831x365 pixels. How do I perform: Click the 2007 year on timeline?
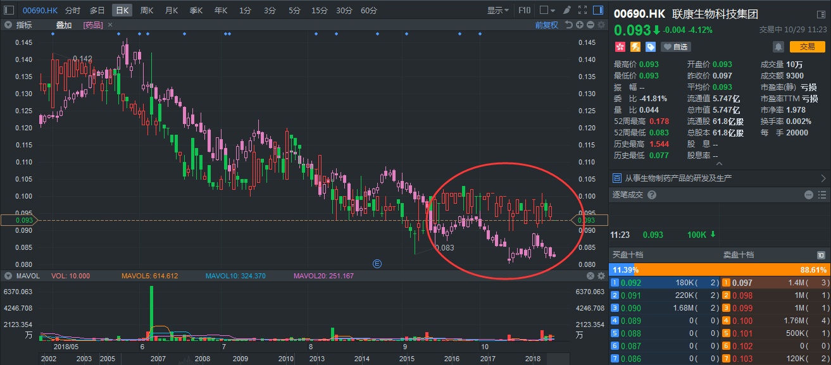click(158, 359)
